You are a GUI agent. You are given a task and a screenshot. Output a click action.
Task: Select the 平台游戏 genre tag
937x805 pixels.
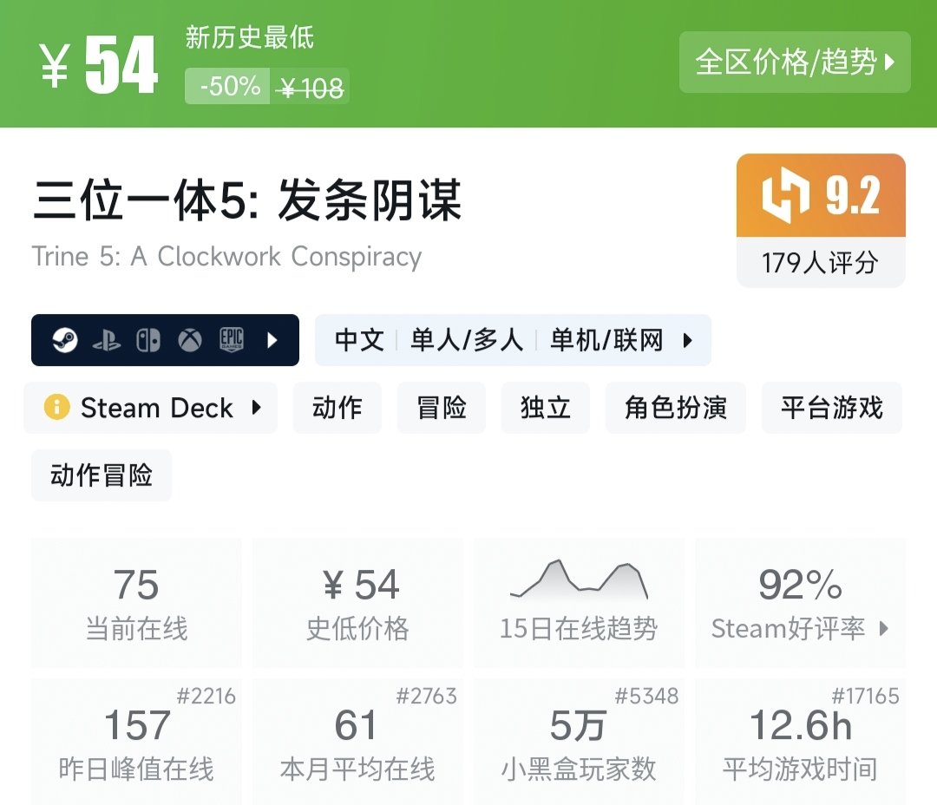pos(831,408)
